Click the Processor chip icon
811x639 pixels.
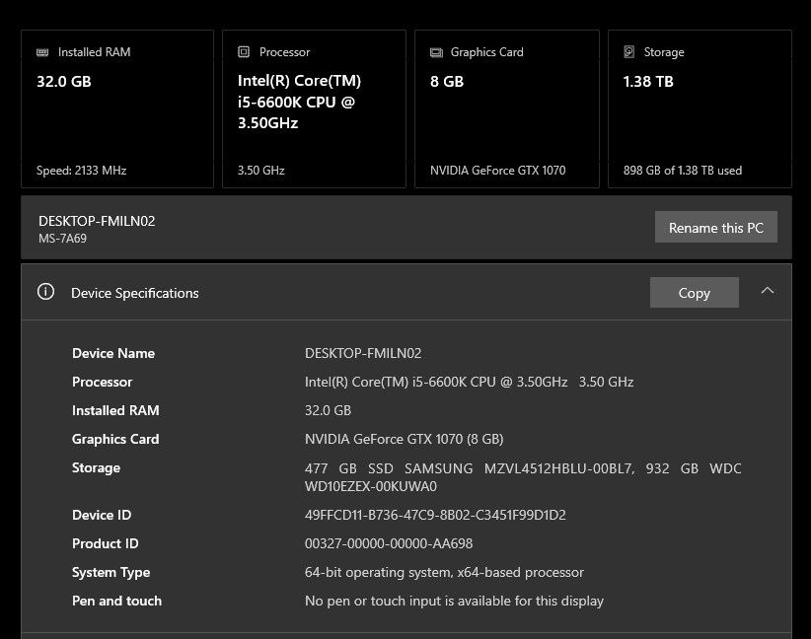[x=244, y=51]
